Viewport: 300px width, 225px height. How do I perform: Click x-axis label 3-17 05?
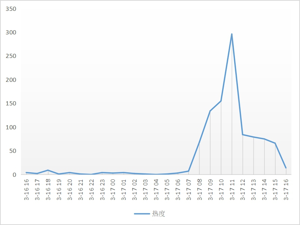click(x=167, y=189)
